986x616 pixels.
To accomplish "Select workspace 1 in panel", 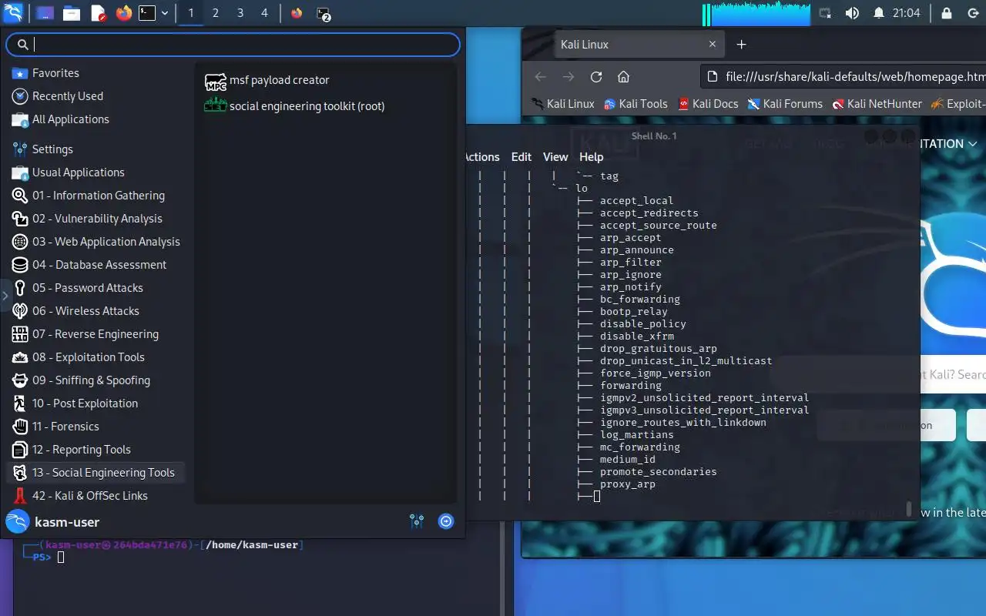I will coord(190,13).
